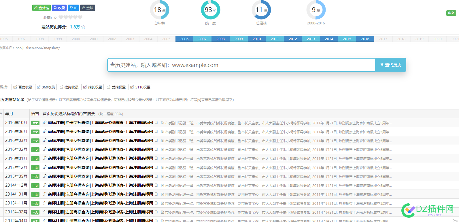
Task: Click the copy icon in 2016年03月 row
Action: coord(156,140)
